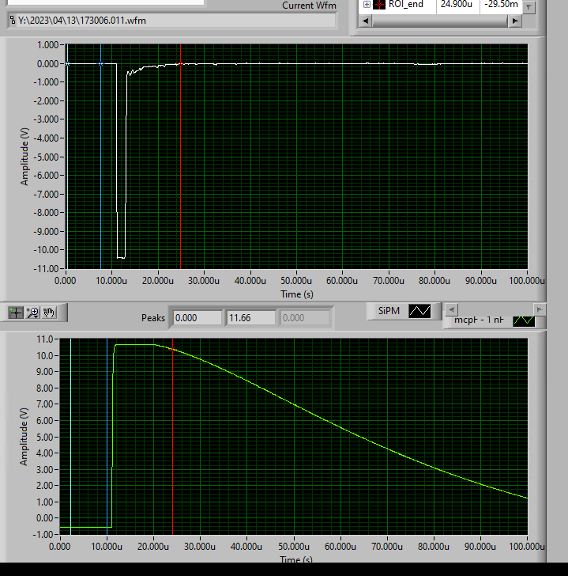Select the cursor movement crosshair tool
The image size is (568, 576).
(x=16, y=313)
